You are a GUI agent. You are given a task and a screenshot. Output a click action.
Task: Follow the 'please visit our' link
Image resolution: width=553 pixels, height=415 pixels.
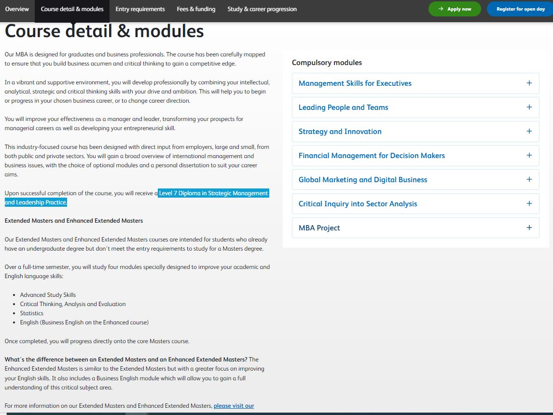[234, 406]
